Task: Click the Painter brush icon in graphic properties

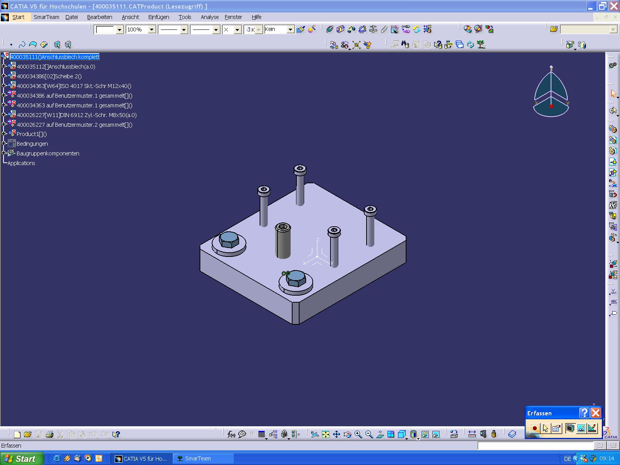Action: coord(300,29)
